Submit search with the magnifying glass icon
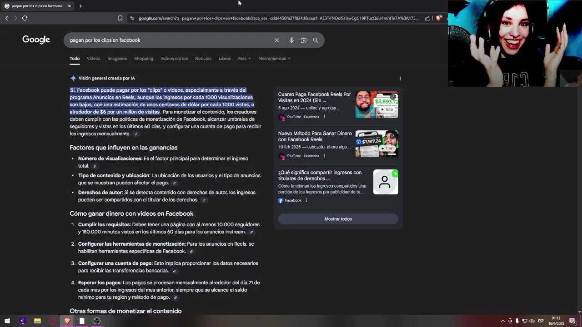Screen dimensions: 582x327 coord(316,40)
